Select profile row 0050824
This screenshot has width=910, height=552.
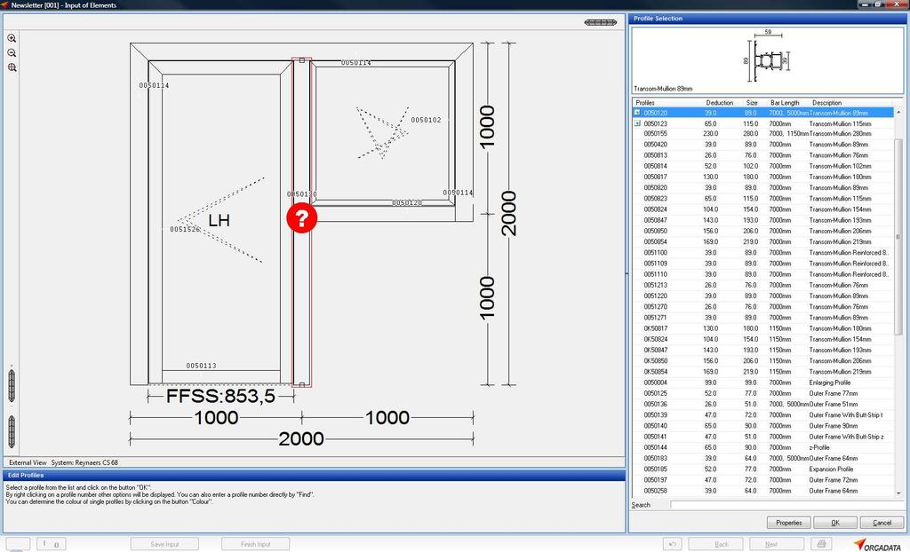pos(763,210)
